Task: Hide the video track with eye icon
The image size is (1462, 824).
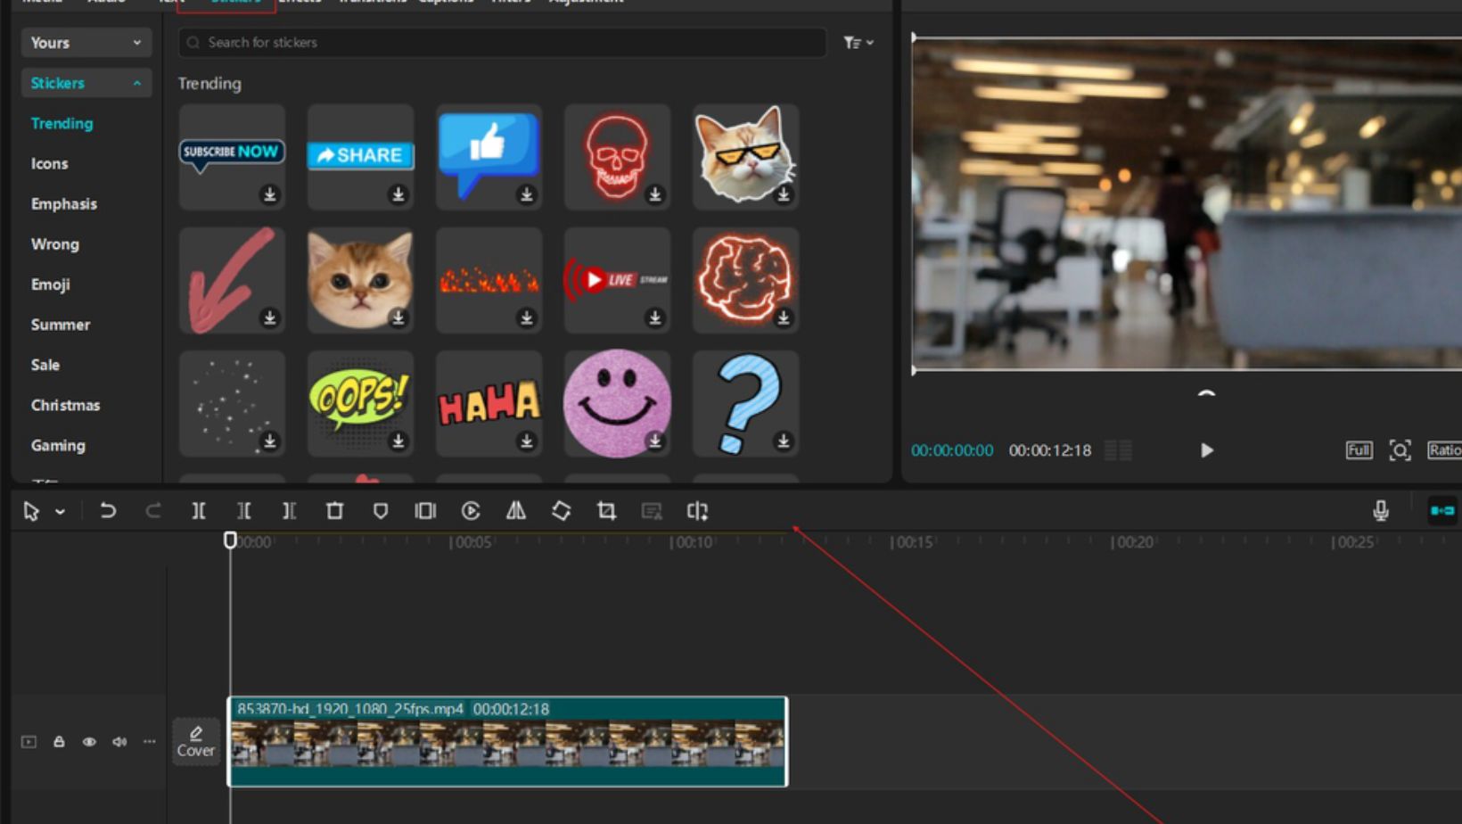Action: tap(89, 742)
